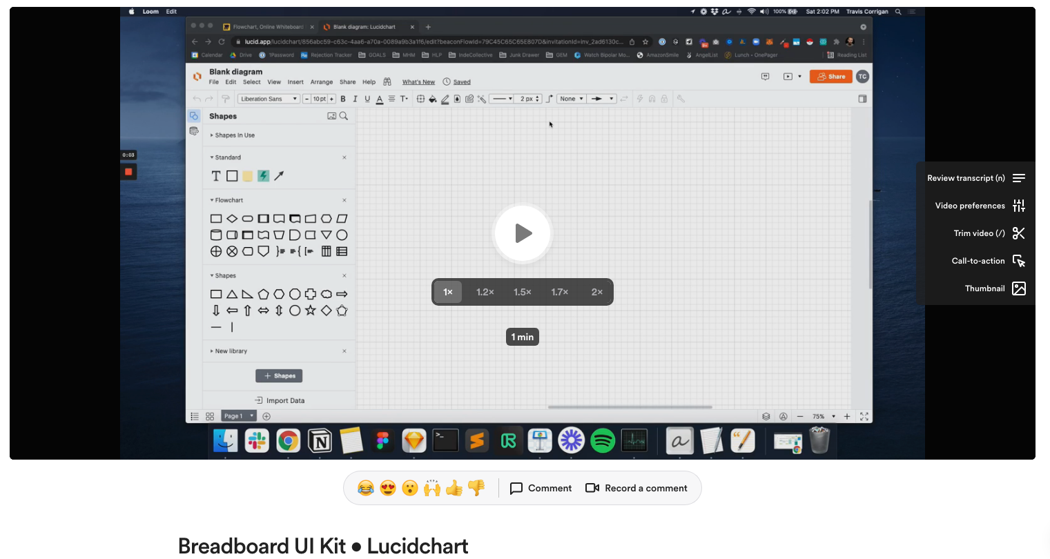Open the Page 1 dropdown
This screenshot has width=1050, height=559.
tap(239, 416)
